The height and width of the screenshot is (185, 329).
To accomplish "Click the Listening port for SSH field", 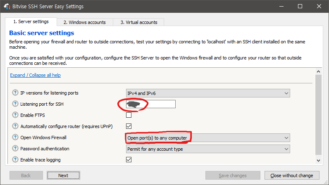I will tap(150, 104).
